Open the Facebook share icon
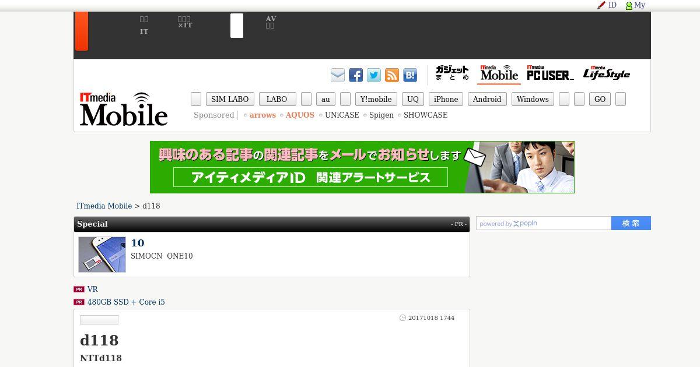The width and height of the screenshot is (700, 367). (356, 75)
